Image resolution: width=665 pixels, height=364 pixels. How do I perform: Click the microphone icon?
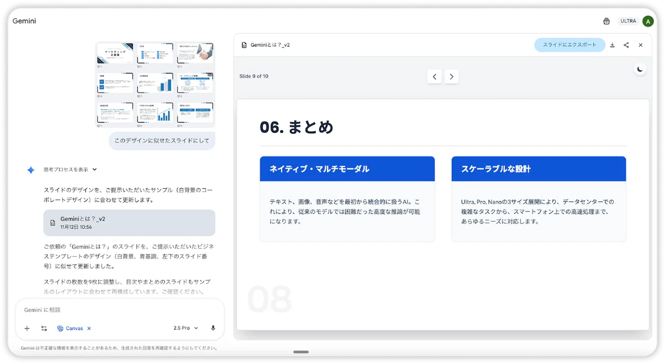pyautogui.click(x=213, y=328)
